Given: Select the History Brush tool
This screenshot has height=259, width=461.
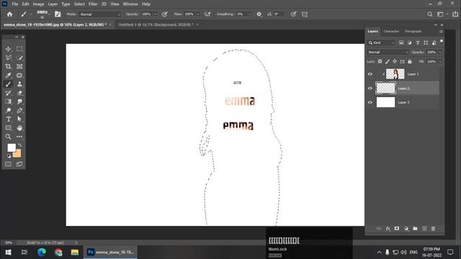Looking at the screenshot, I should [8, 93].
